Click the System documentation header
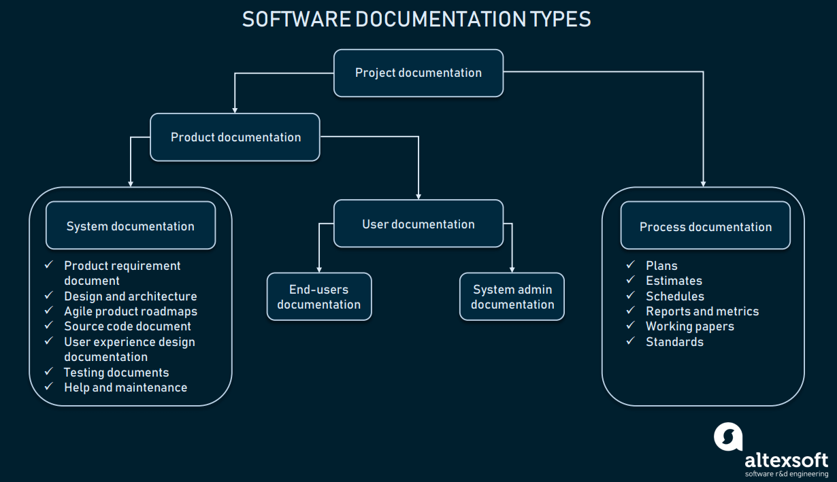 (130, 225)
